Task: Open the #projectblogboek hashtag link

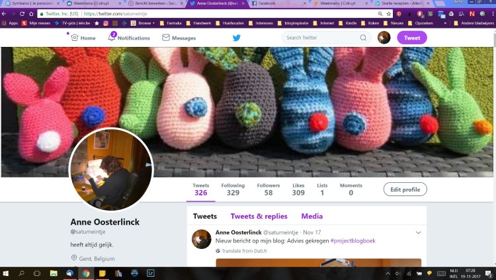Action: point(352,241)
